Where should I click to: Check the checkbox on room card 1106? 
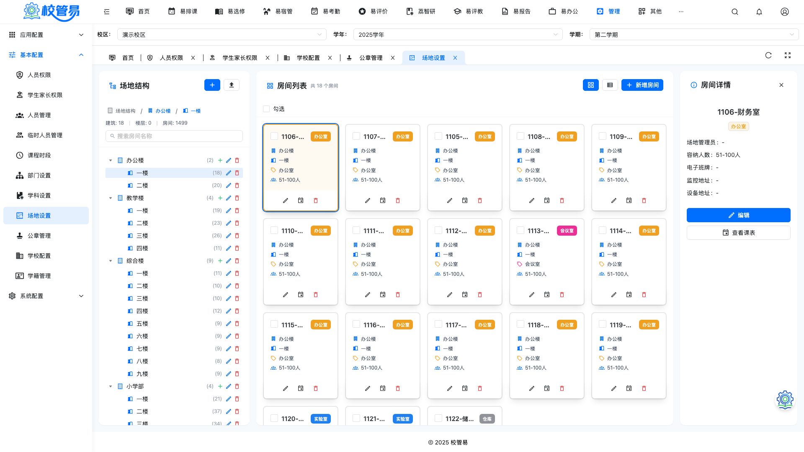tap(274, 136)
